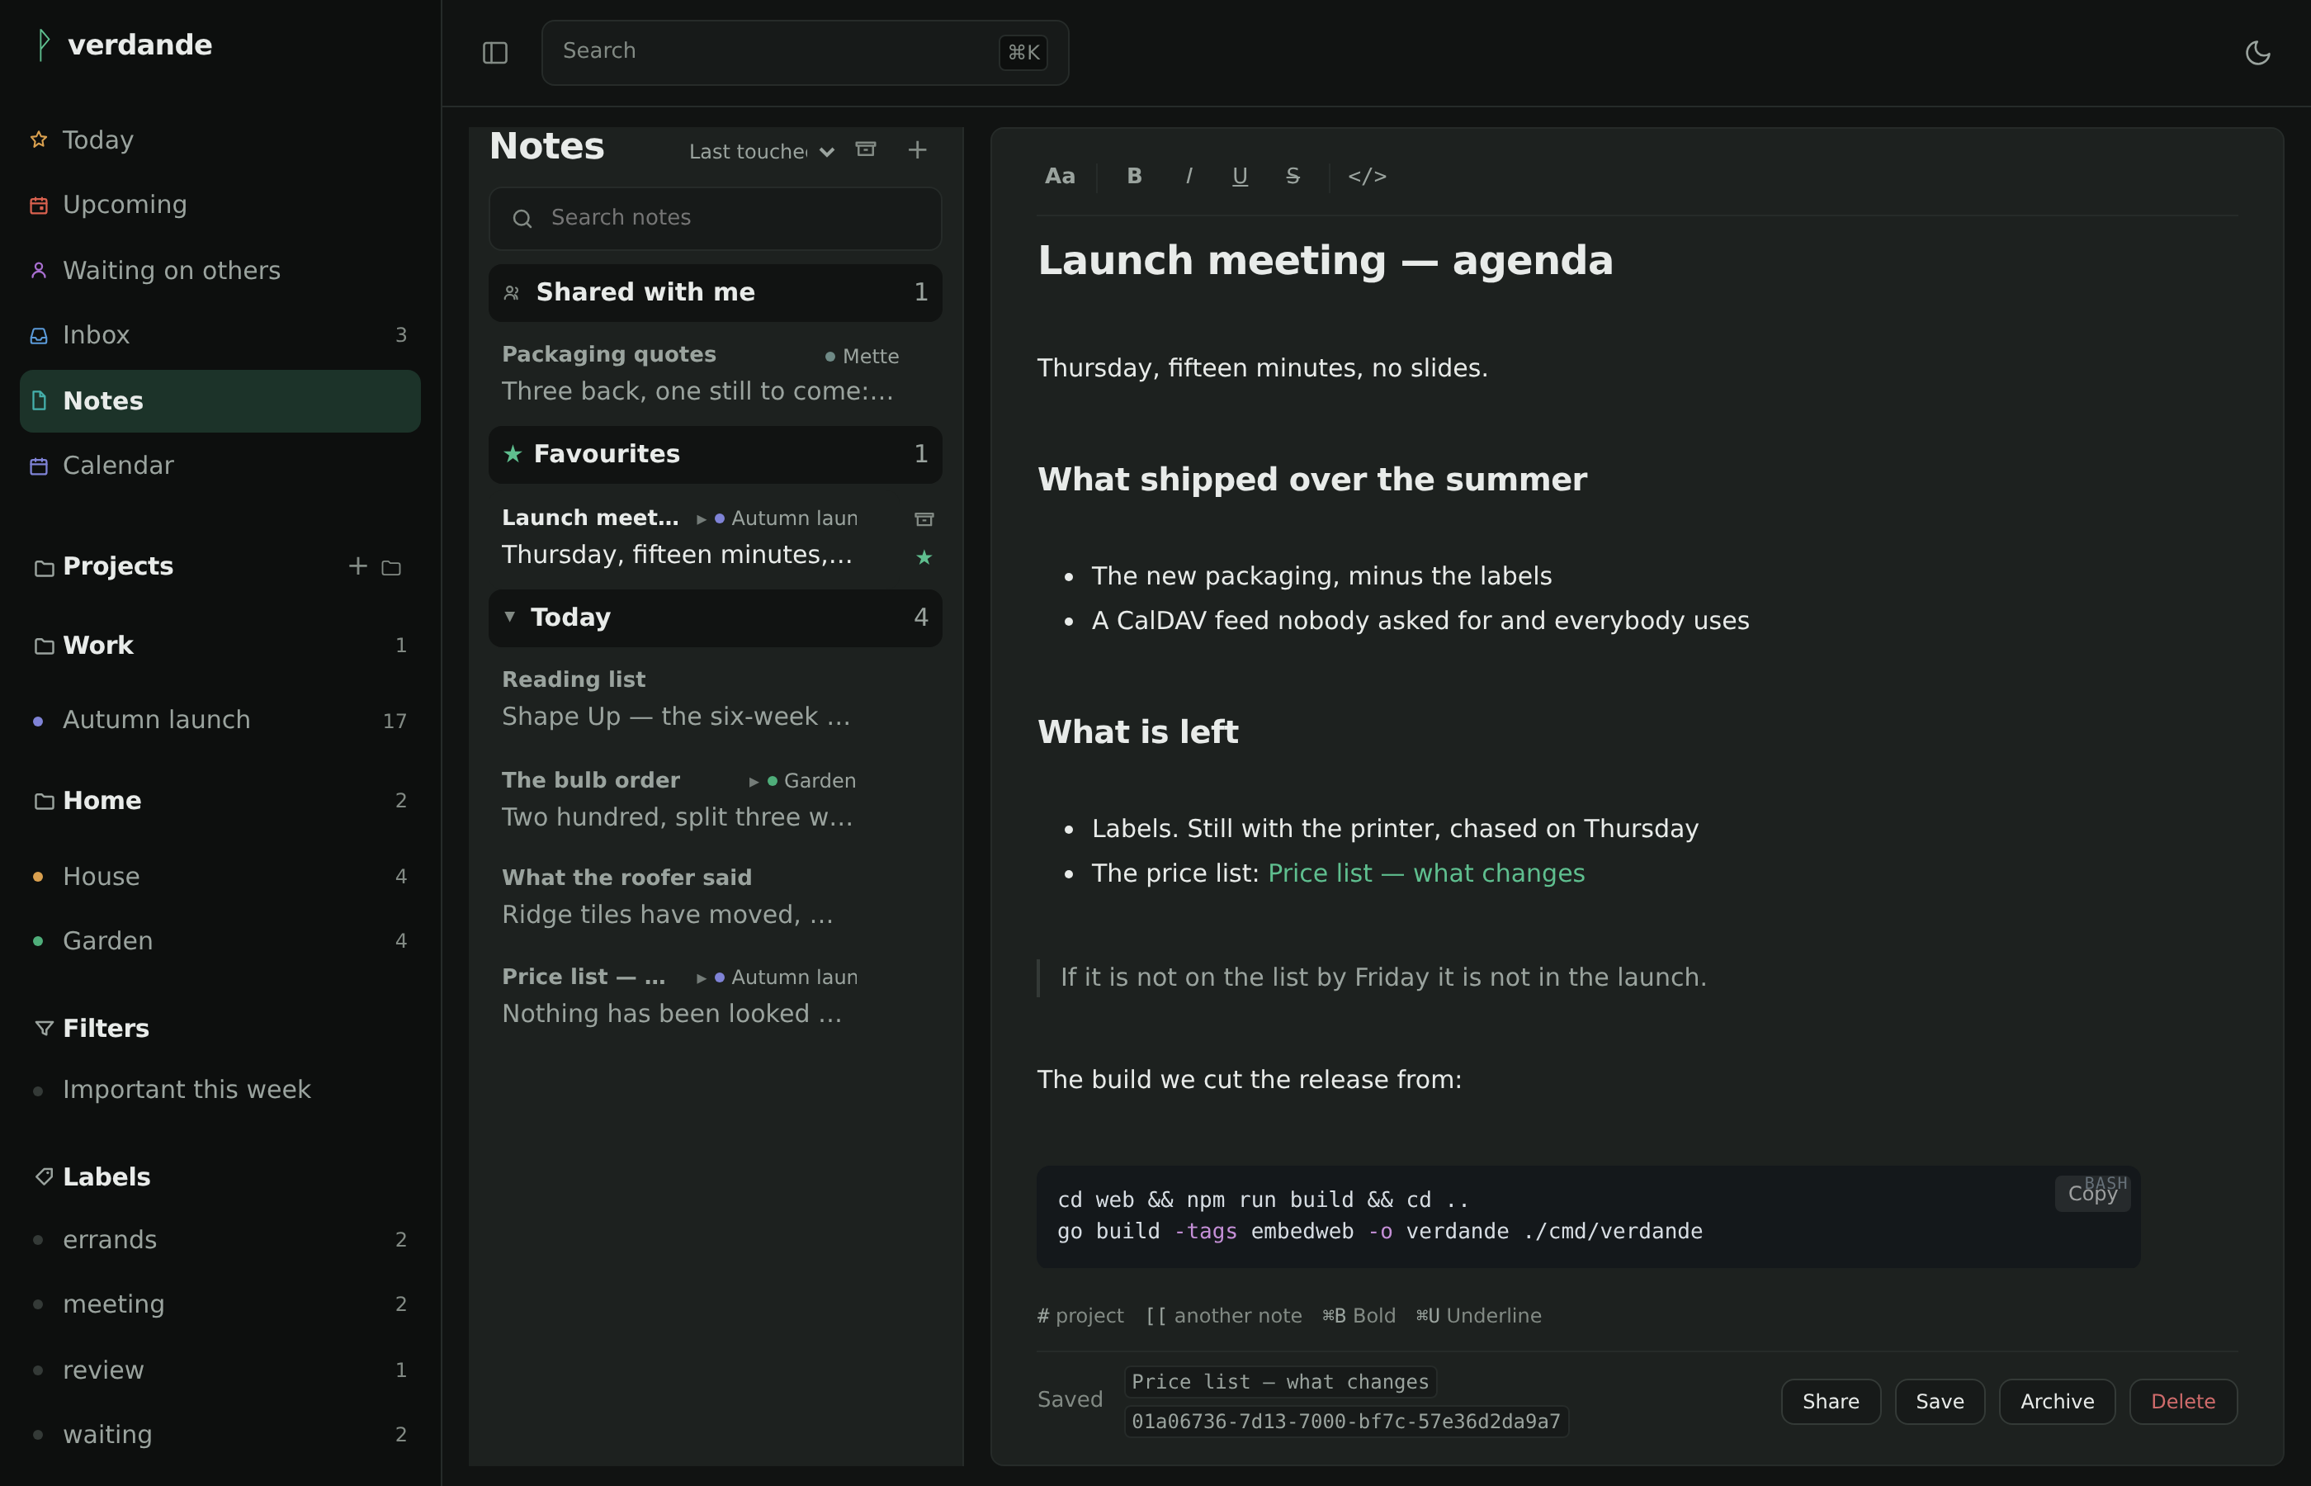
Task: Focus the Search notes field
Action: click(715, 218)
